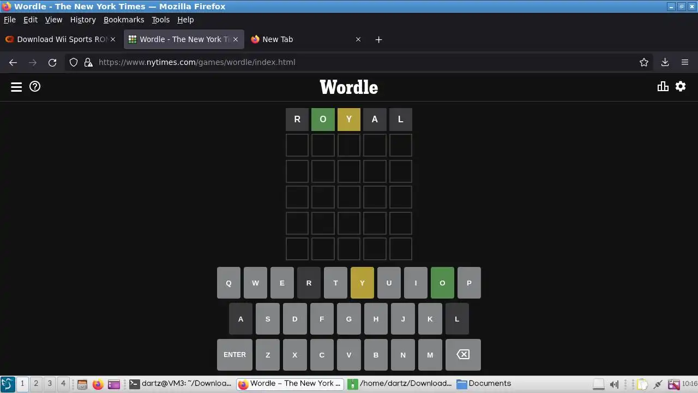Open the Tools menu
Viewport: 698px width, 393px height.
pyautogui.click(x=160, y=20)
